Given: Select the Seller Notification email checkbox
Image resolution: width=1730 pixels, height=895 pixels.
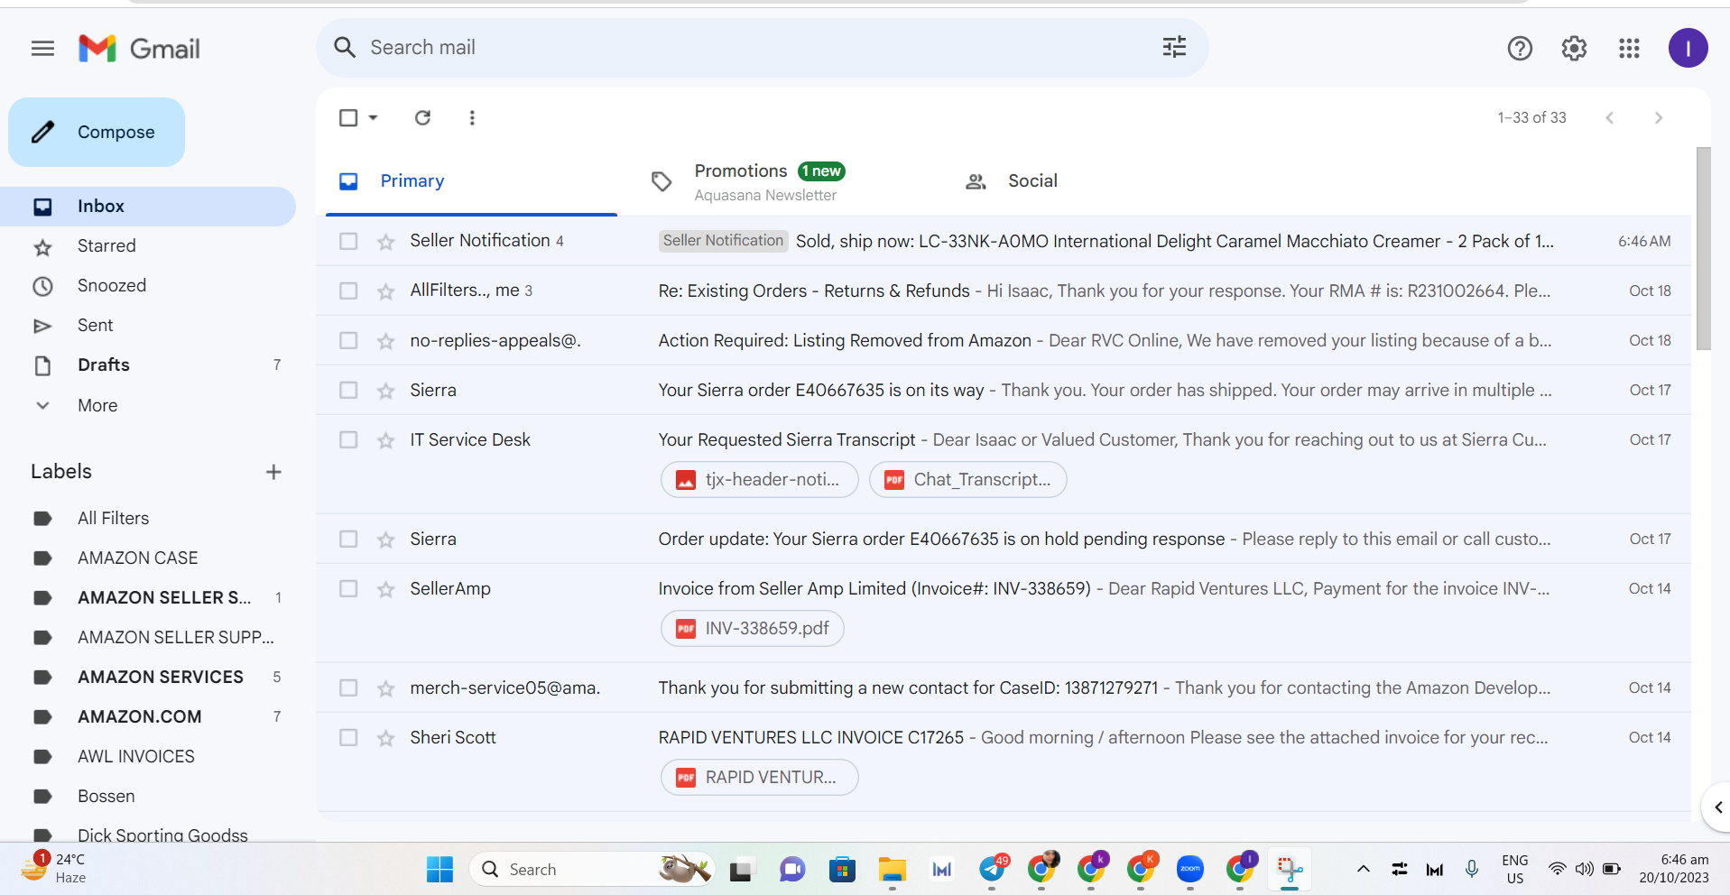Looking at the screenshot, I should tap(348, 241).
